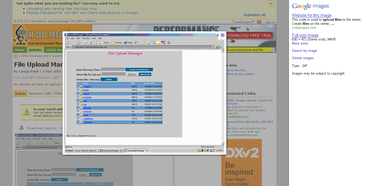This screenshot has width=365, height=186.
Task: Click the envelope icon beside pandiyanpixel
Action: [x=233, y=22]
